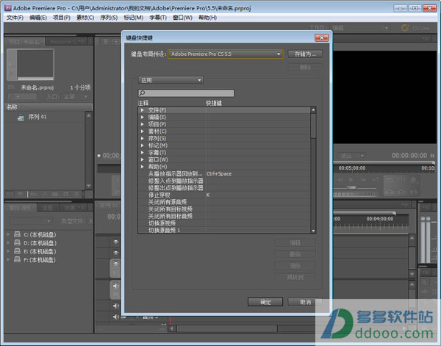This screenshot has width=441, height=346.
Task: Expand the 序列(S) shortcut group
Action: (143, 138)
